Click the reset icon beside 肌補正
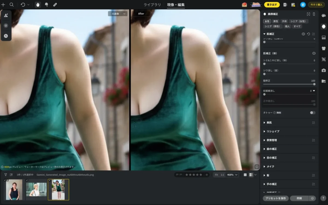Viewport: 328px width, 205px height. tap(308, 34)
